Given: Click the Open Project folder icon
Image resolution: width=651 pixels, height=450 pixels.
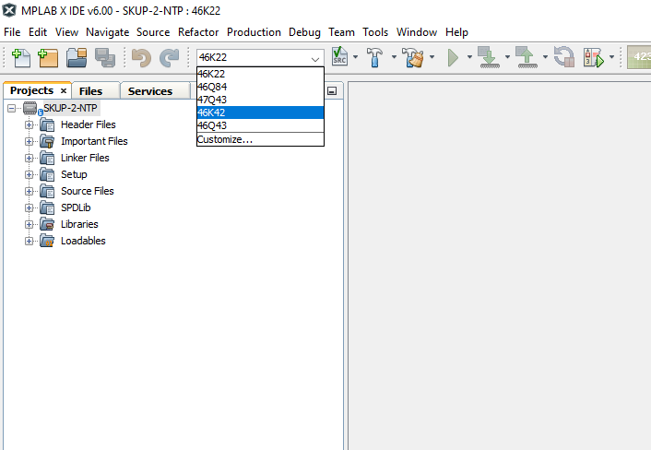Looking at the screenshot, I should click(x=77, y=58).
